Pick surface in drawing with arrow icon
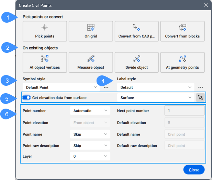 point(200,98)
